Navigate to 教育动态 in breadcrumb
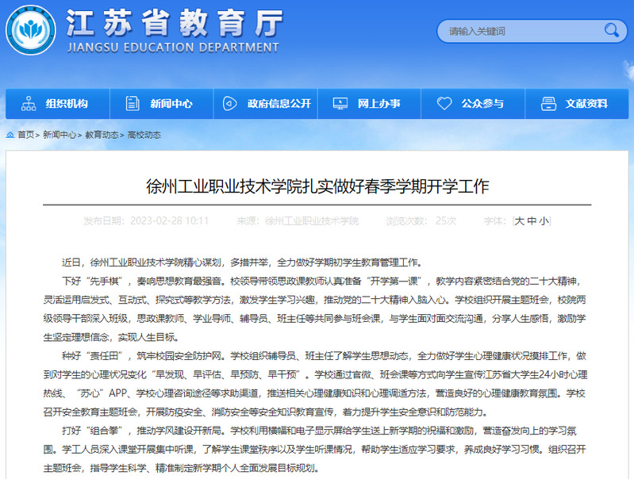The width and height of the screenshot is (634, 479). pos(102,135)
